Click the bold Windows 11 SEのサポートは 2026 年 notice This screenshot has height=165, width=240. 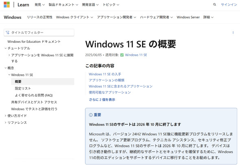coord(135,124)
